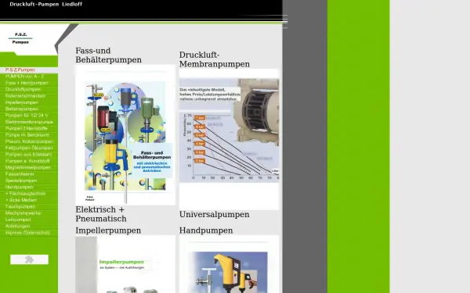Screen dimensions: 470x293
Task: Open Fassentleerer menu entry
Action: pos(29,174)
